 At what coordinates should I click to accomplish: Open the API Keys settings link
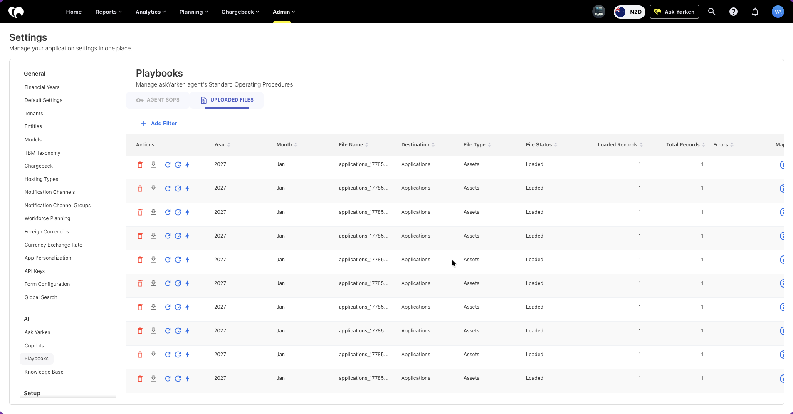coord(35,271)
